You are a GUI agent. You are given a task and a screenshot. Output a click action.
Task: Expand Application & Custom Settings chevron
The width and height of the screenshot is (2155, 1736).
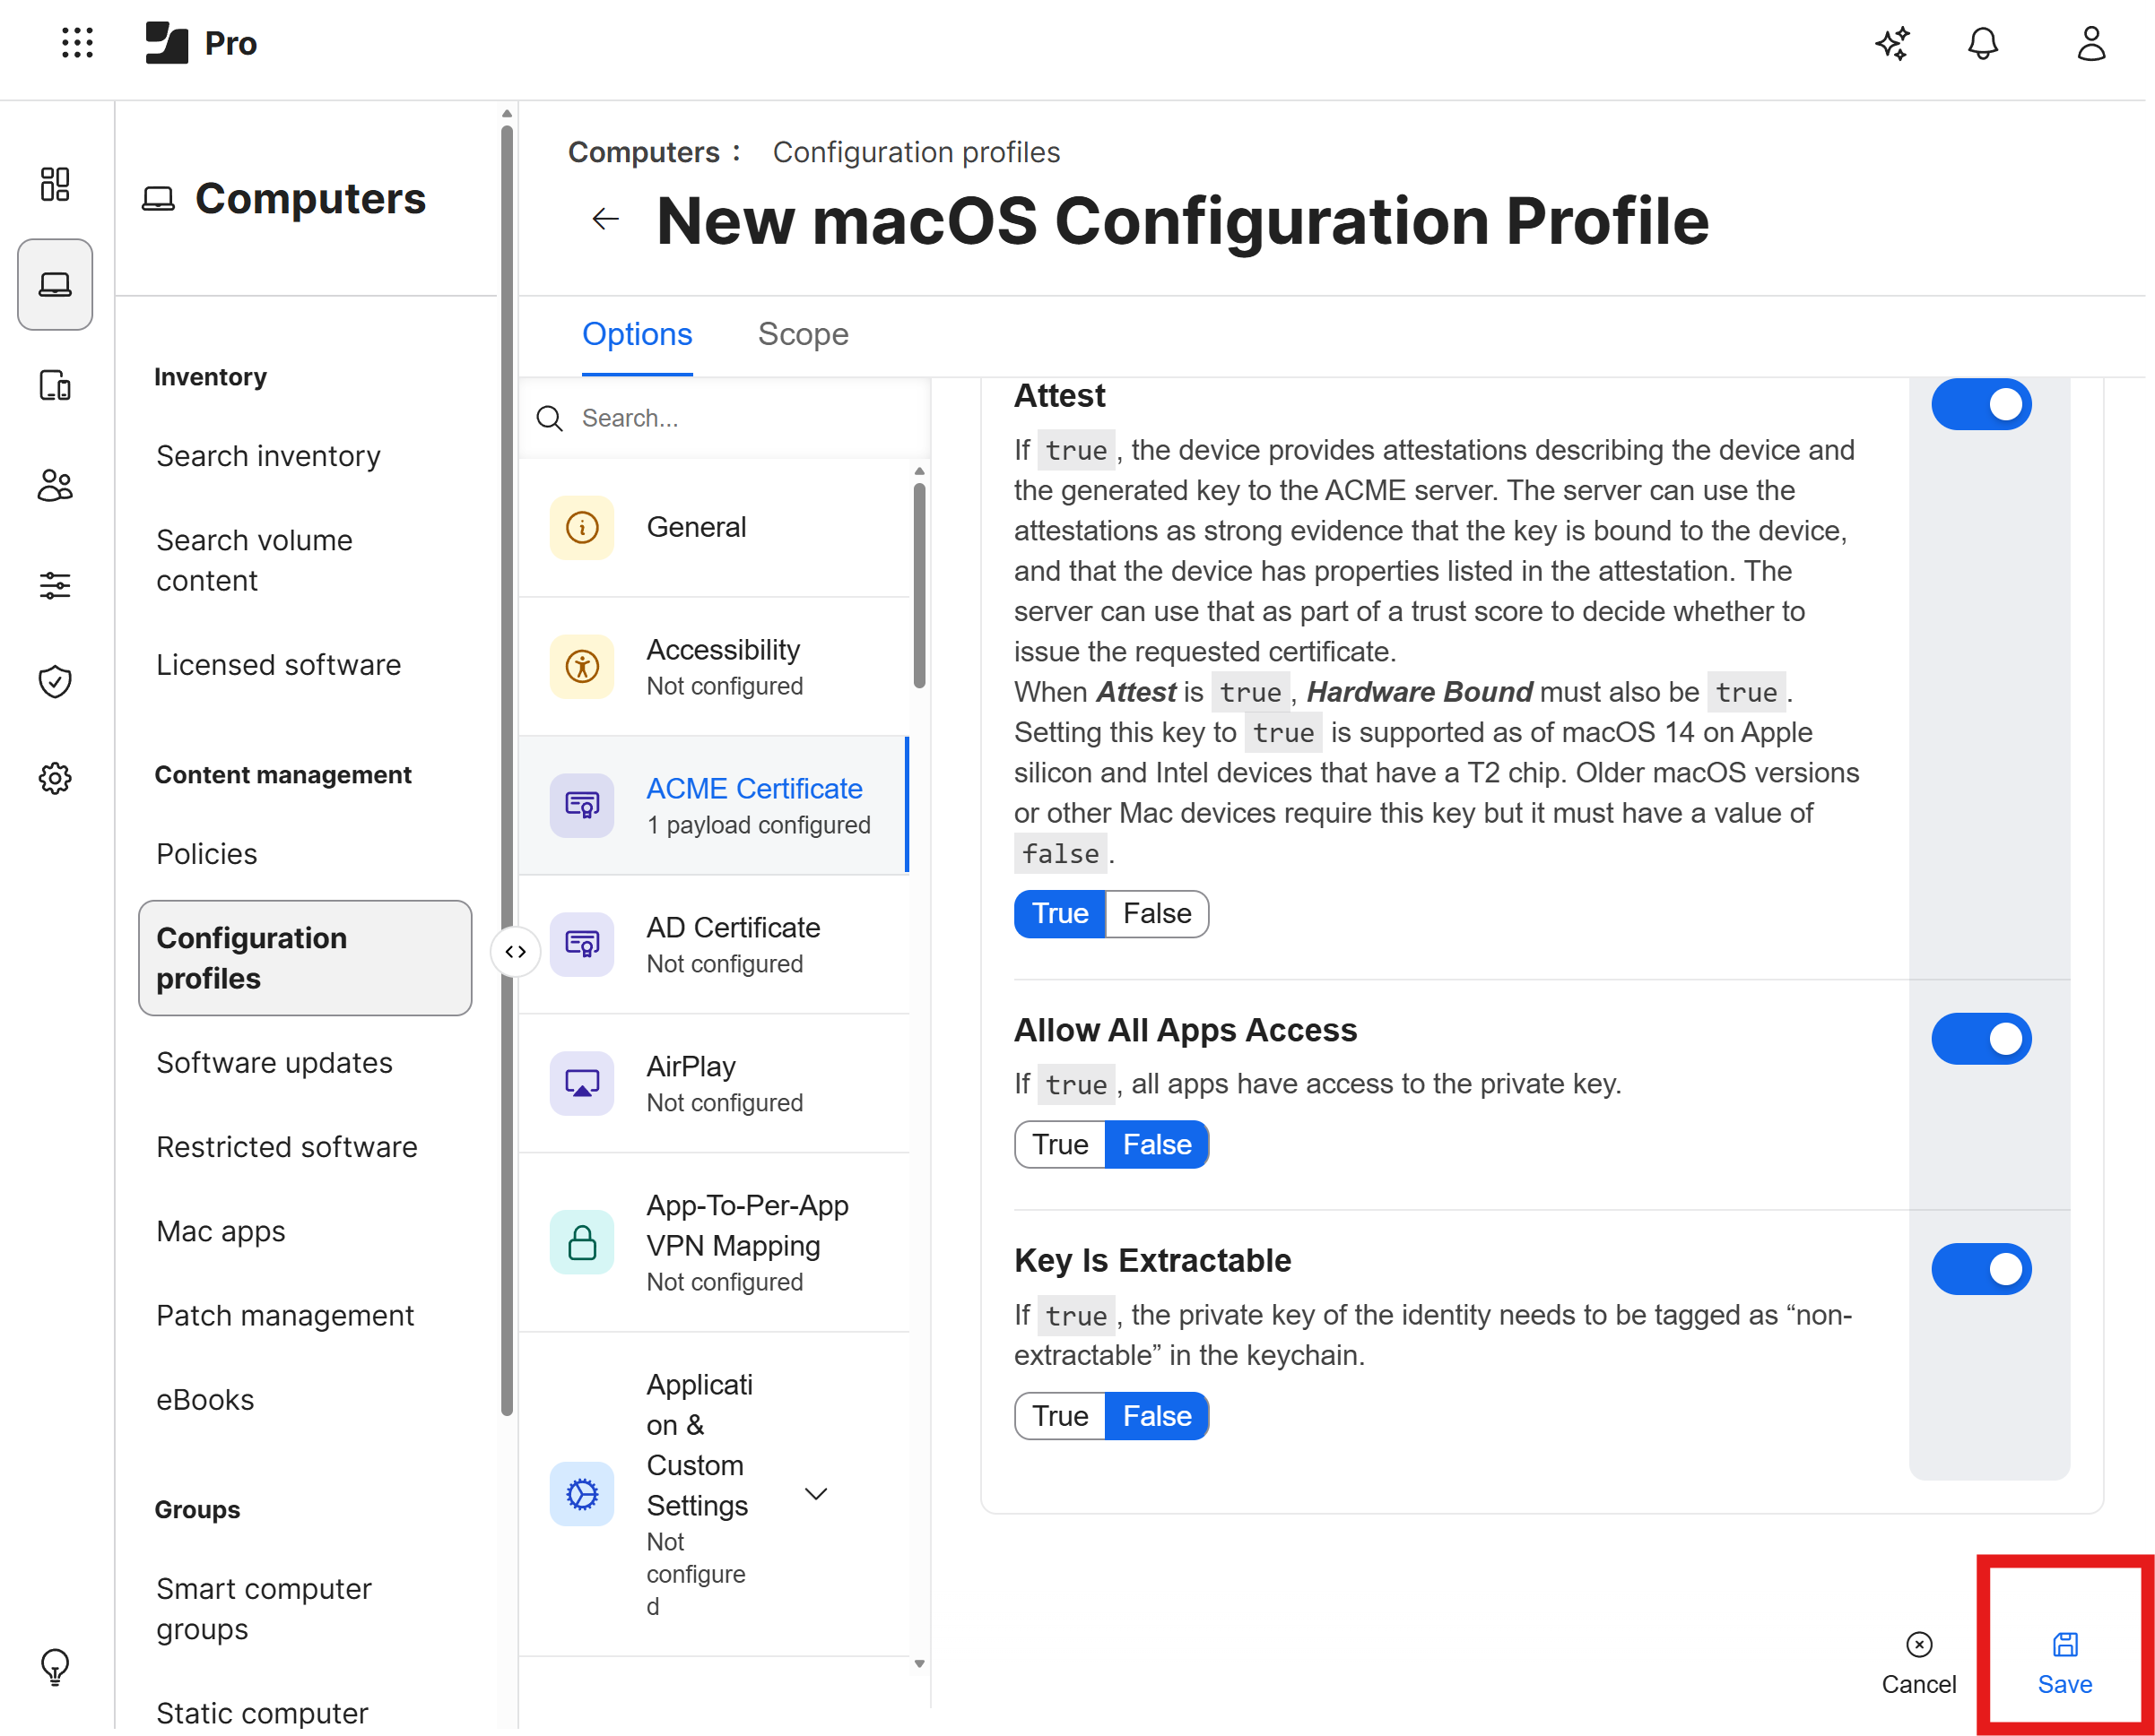816,1495
